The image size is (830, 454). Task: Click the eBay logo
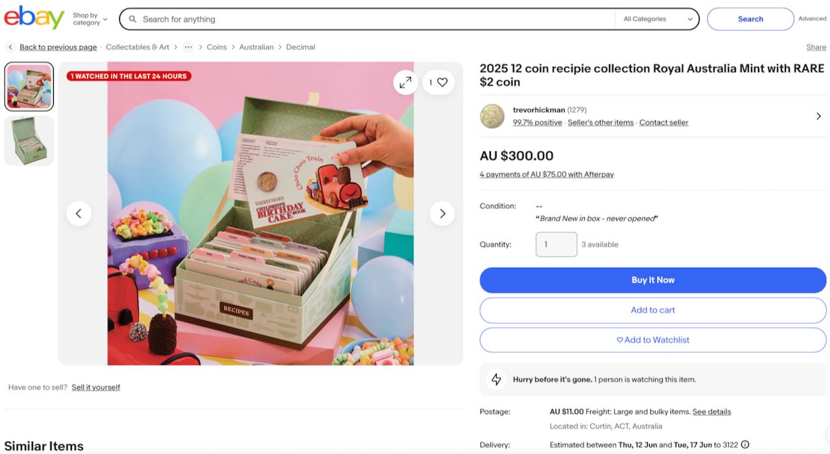pos(34,18)
